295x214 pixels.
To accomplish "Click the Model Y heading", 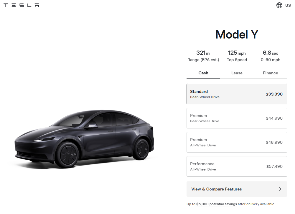I will pos(237,35).
